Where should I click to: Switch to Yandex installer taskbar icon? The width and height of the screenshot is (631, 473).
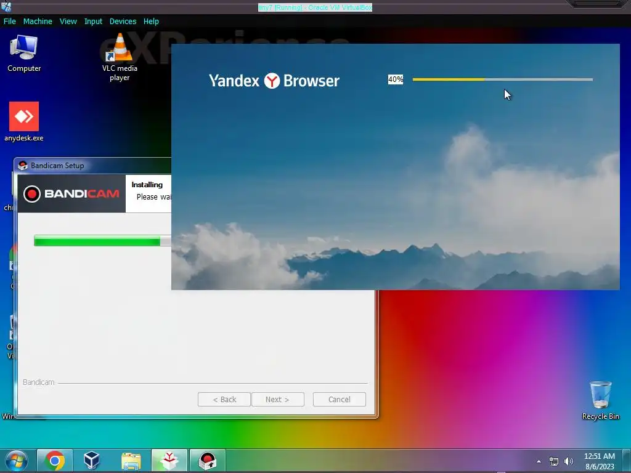pos(169,461)
